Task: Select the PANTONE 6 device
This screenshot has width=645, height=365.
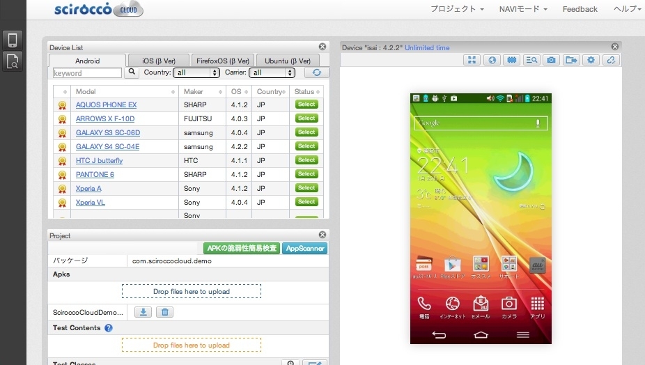Action: (x=306, y=174)
